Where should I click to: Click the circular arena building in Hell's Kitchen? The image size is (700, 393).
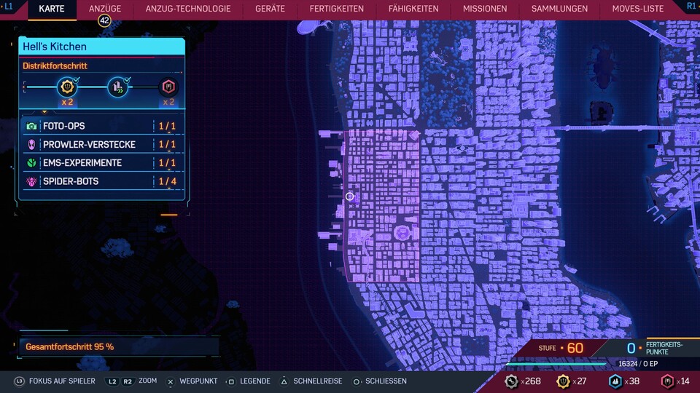[402, 233]
